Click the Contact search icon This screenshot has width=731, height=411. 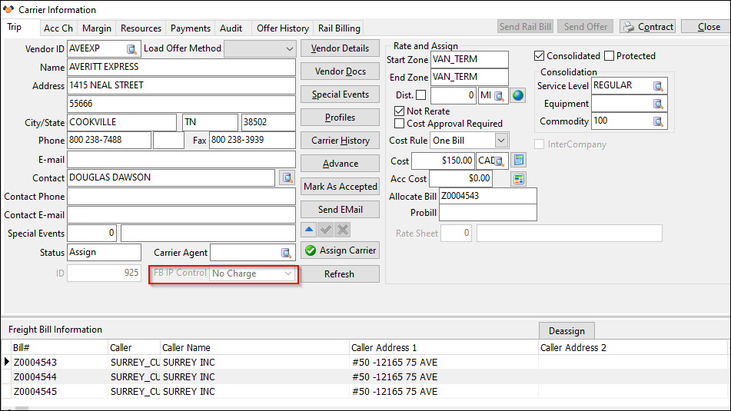(287, 177)
